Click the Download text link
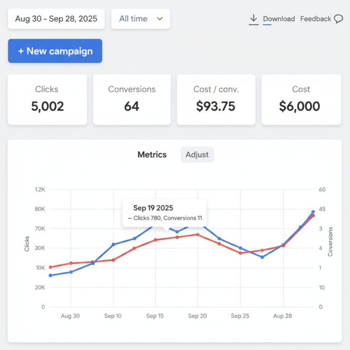Image resolution: width=350 pixels, height=350 pixels. point(278,19)
